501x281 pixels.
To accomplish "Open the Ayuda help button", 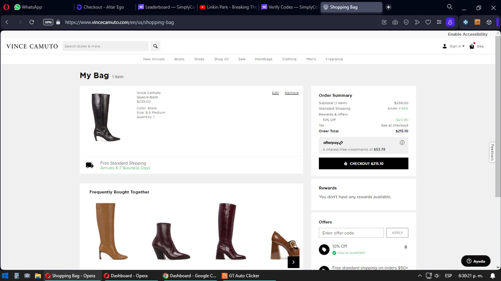I will coord(476,261).
